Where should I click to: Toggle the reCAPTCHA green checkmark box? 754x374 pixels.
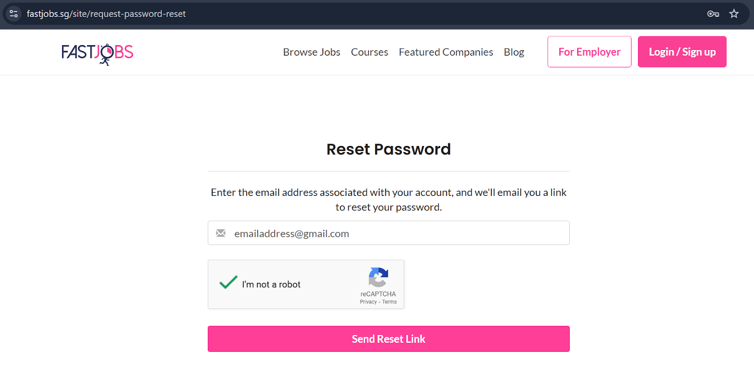[228, 283]
